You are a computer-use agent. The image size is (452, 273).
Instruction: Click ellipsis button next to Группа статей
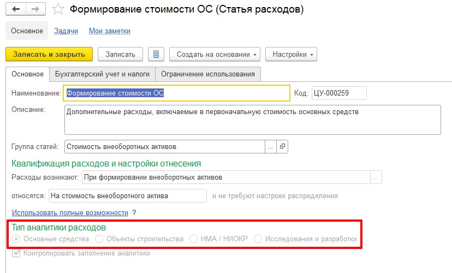pyautogui.click(x=271, y=146)
